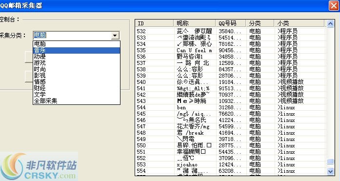Select row with nickname Can U feel m
This screenshot has width=340, height=181.
coord(230,50)
